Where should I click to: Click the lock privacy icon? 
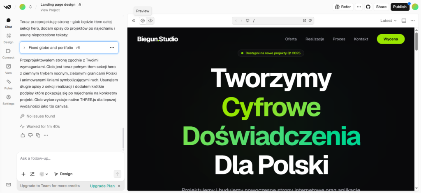click(x=79, y=5)
